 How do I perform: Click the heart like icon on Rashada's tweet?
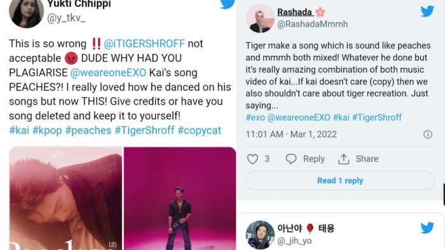coord(252,159)
